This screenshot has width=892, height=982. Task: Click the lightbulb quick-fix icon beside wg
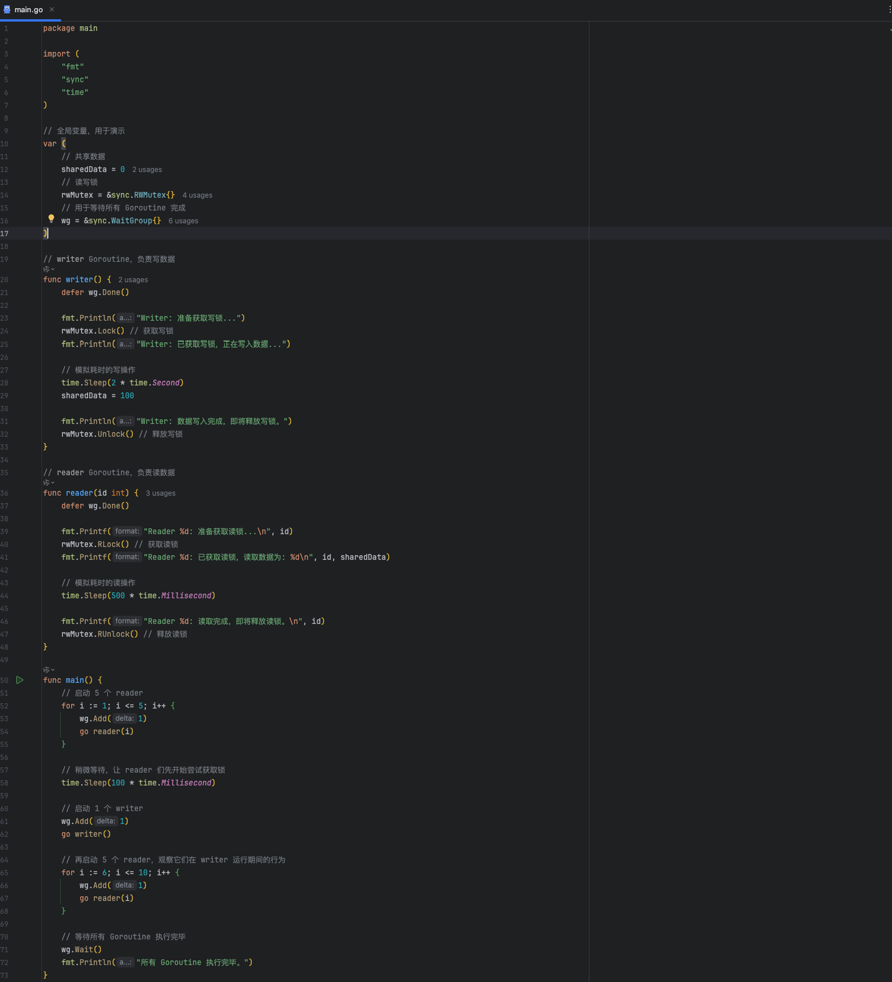point(51,219)
